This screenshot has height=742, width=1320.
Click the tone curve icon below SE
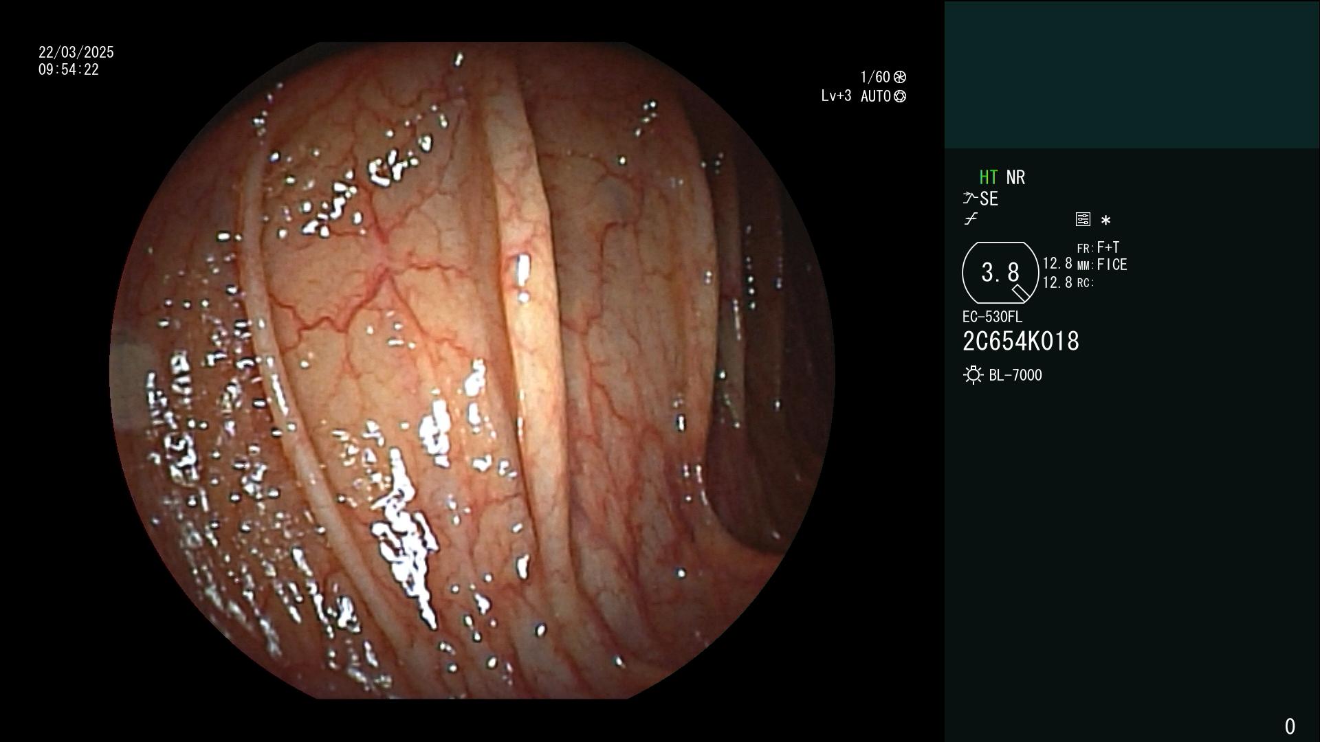pos(971,219)
